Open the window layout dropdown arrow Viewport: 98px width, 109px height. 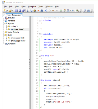[70, 11]
